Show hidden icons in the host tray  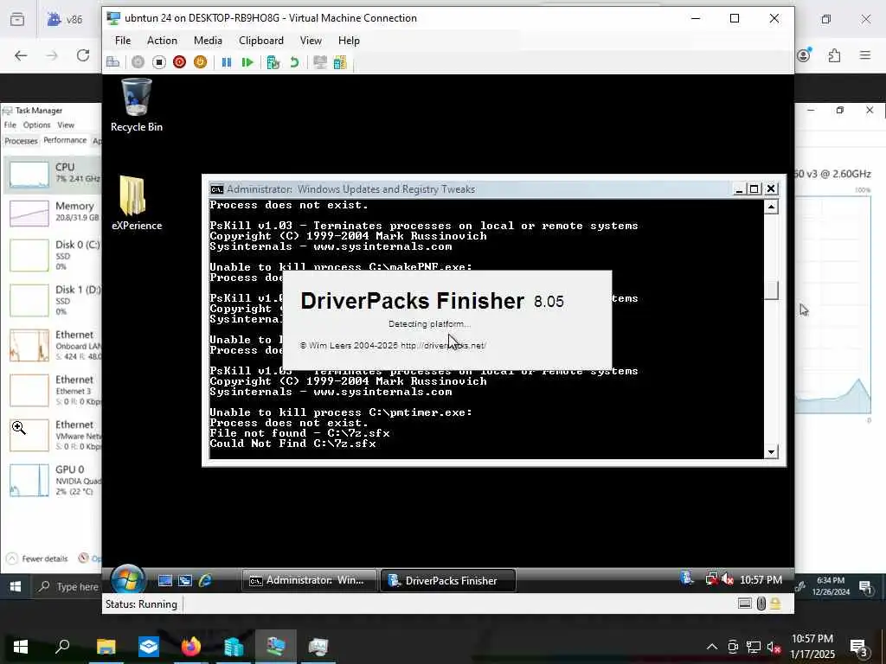point(712,647)
